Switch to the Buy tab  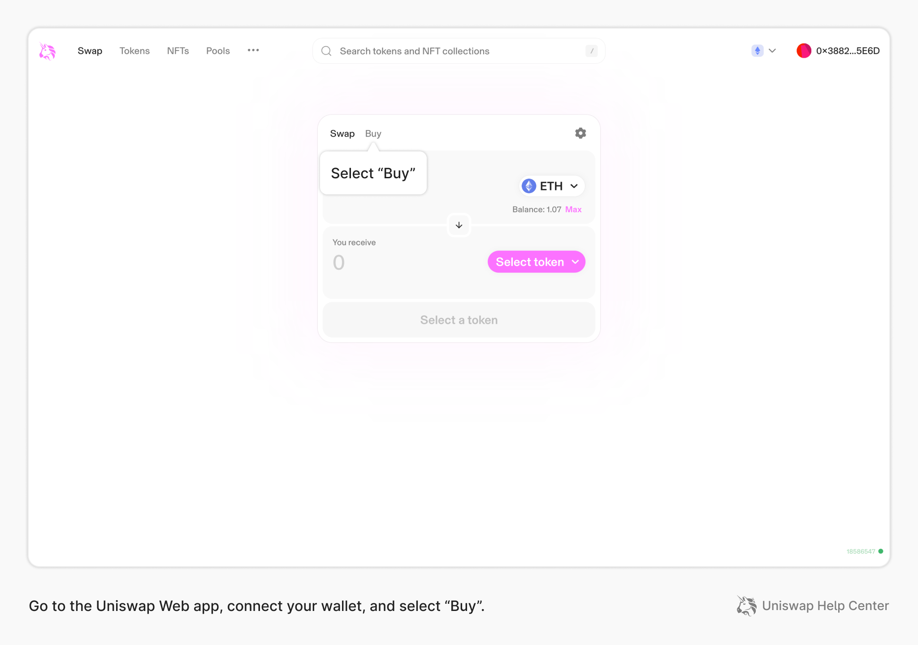[x=372, y=133]
